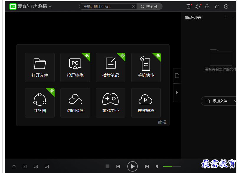The height and width of the screenshot is (173, 238).
Task: Open the 共享圈 share circle tile
Action: coord(40,103)
